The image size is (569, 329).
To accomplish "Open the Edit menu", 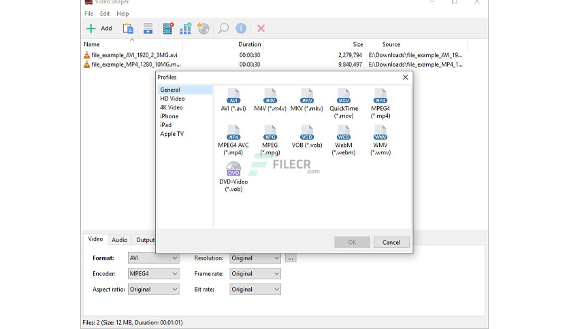I will coord(105,14).
